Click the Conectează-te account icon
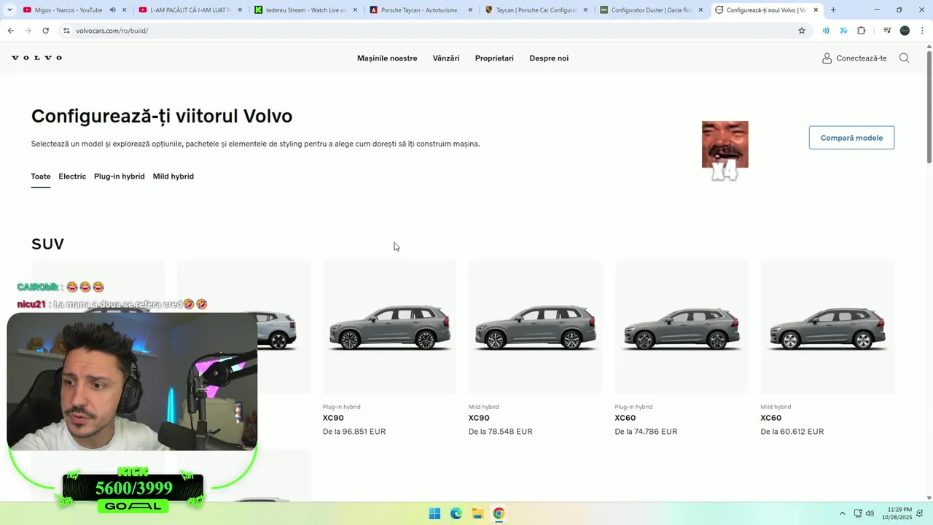 [x=827, y=58]
